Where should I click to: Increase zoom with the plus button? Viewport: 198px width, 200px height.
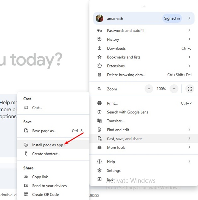pyautogui.click(x=174, y=89)
